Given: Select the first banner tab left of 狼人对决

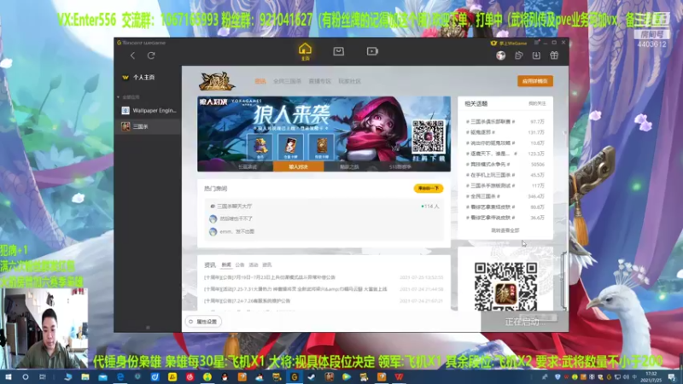Looking at the screenshot, I should (248, 166).
